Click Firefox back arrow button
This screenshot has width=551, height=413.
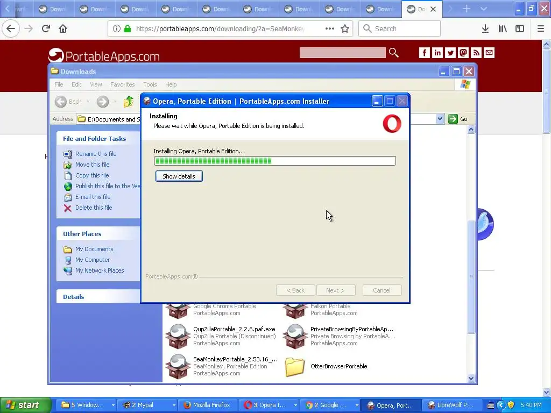point(11,29)
